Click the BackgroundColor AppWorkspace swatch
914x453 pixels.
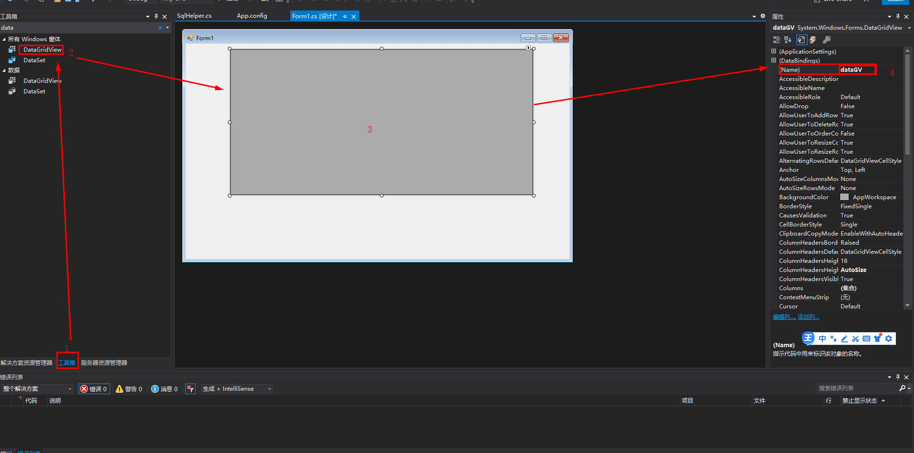pos(844,197)
